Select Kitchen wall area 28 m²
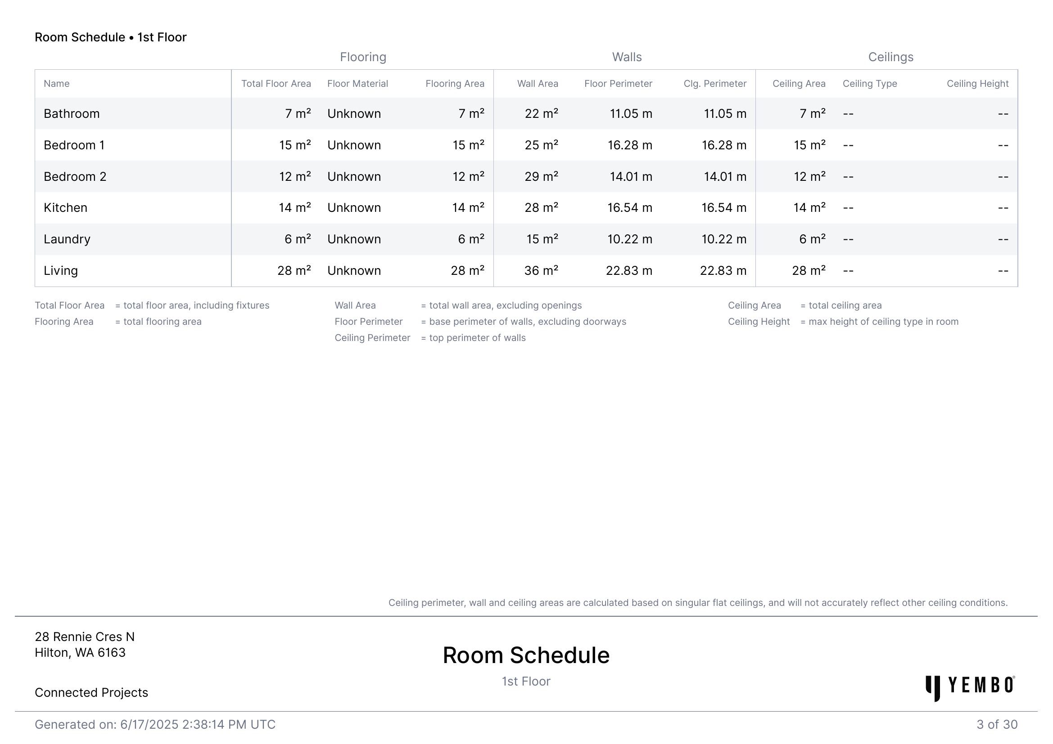Image resolution: width=1053 pixels, height=744 pixels. [542, 207]
